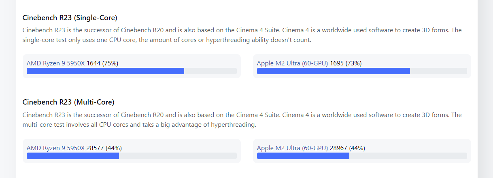Click the M2 Ultra multi-core progress bar

pyautogui.click(x=362, y=156)
